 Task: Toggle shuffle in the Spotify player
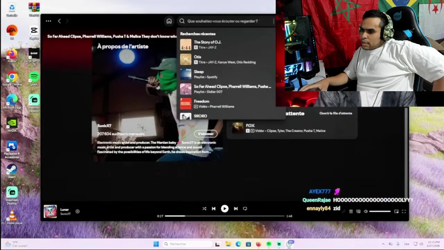point(204,209)
